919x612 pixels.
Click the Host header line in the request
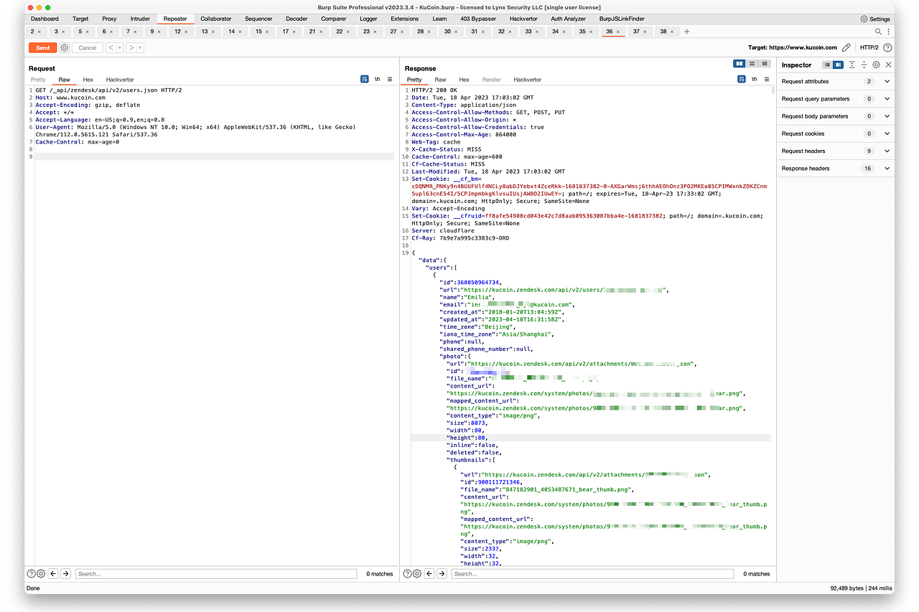click(x=70, y=98)
